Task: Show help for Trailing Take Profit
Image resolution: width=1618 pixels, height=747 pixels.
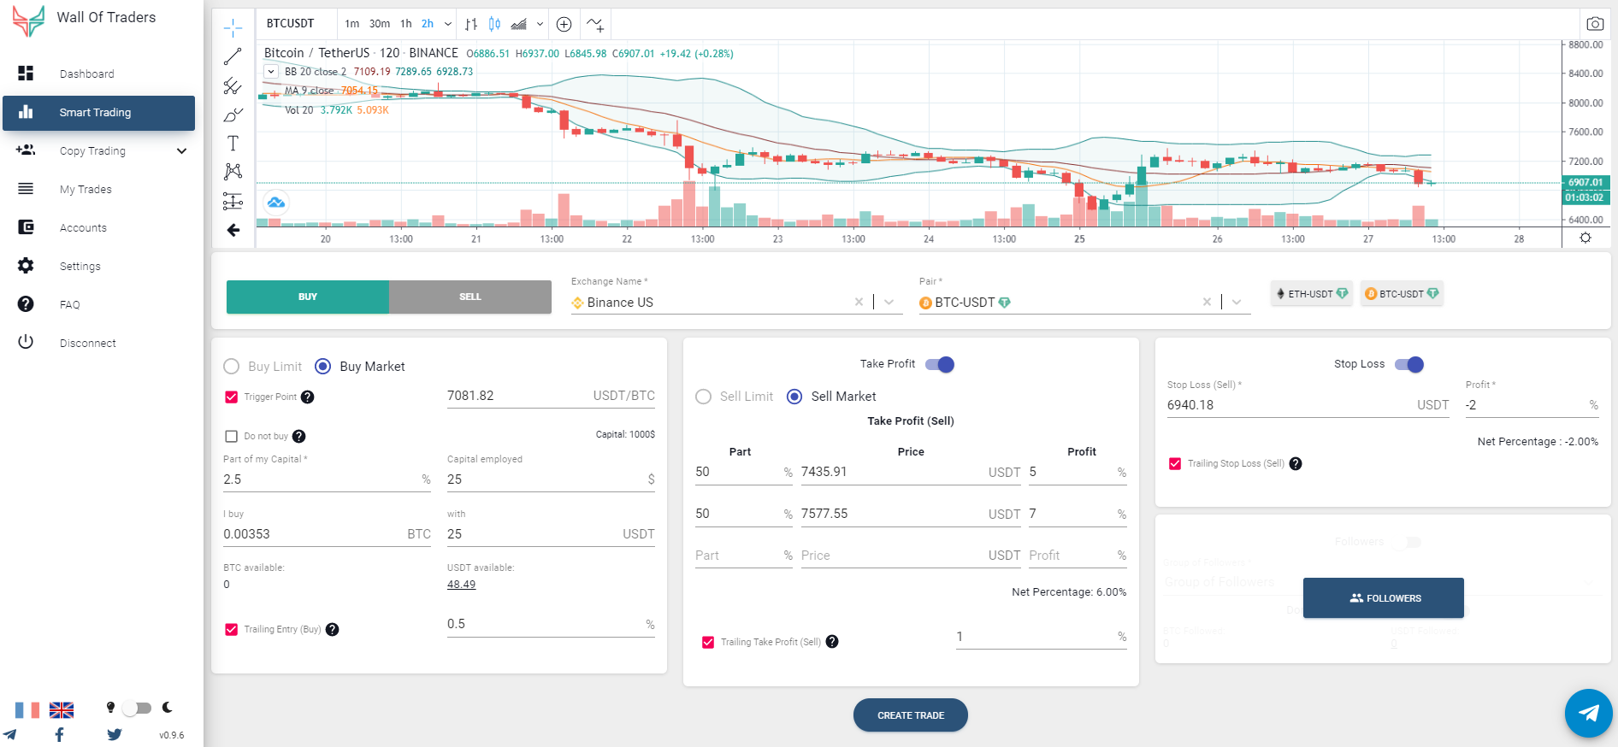Action: point(832,642)
